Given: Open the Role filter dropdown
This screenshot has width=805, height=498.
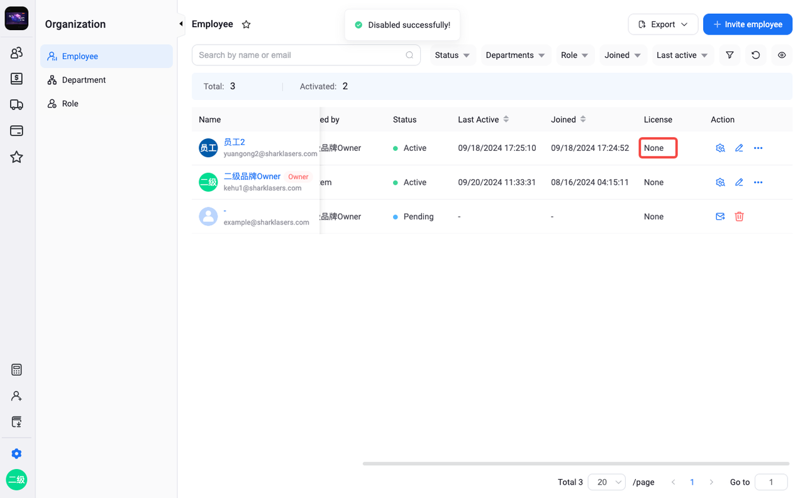Looking at the screenshot, I should click(x=575, y=55).
